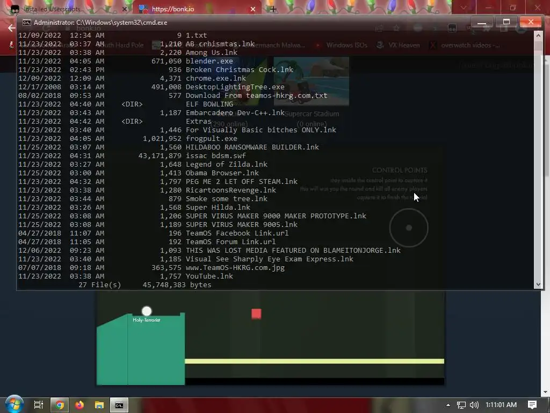The width and height of the screenshot is (550, 413).
Task: Click the chrome.exe.lnk entry
Action: point(216,79)
